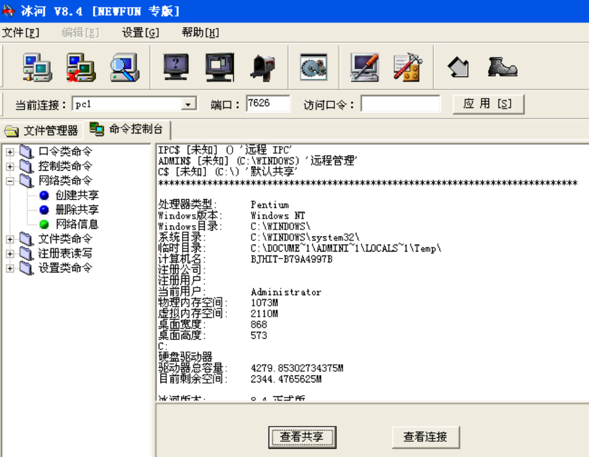This screenshot has height=457, width=589.
Task: Open the 文件[F] menu
Action: (21, 33)
